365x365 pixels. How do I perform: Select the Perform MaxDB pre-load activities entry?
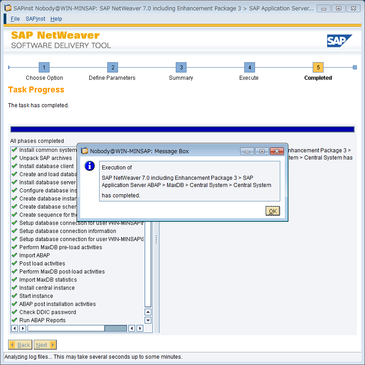54,247
